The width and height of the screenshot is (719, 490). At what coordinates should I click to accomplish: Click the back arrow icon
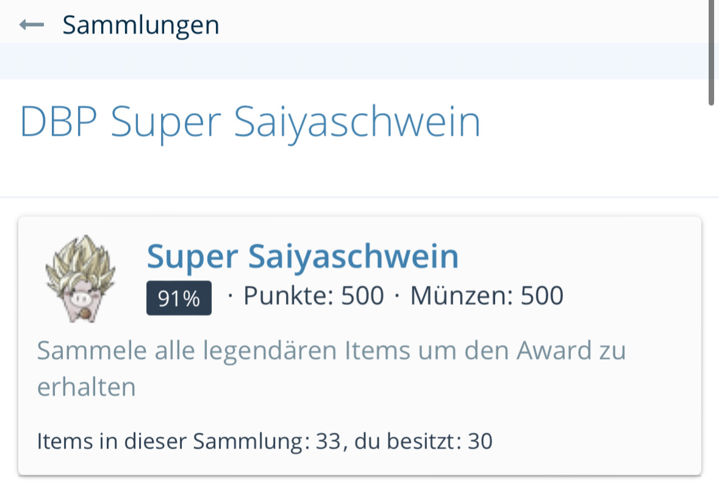click(x=32, y=25)
